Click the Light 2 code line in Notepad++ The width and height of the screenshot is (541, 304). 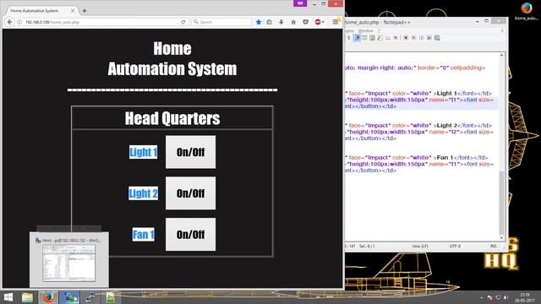click(x=418, y=126)
